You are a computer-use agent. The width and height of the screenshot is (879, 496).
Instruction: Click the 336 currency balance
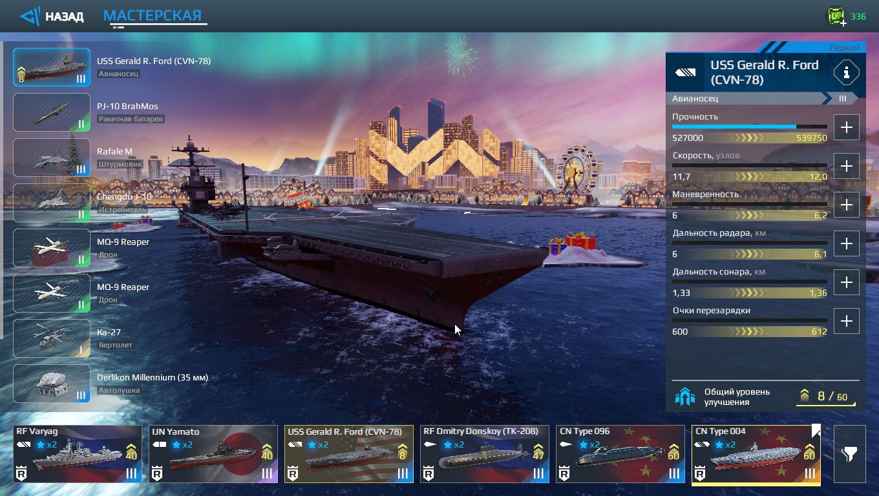[x=858, y=16]
